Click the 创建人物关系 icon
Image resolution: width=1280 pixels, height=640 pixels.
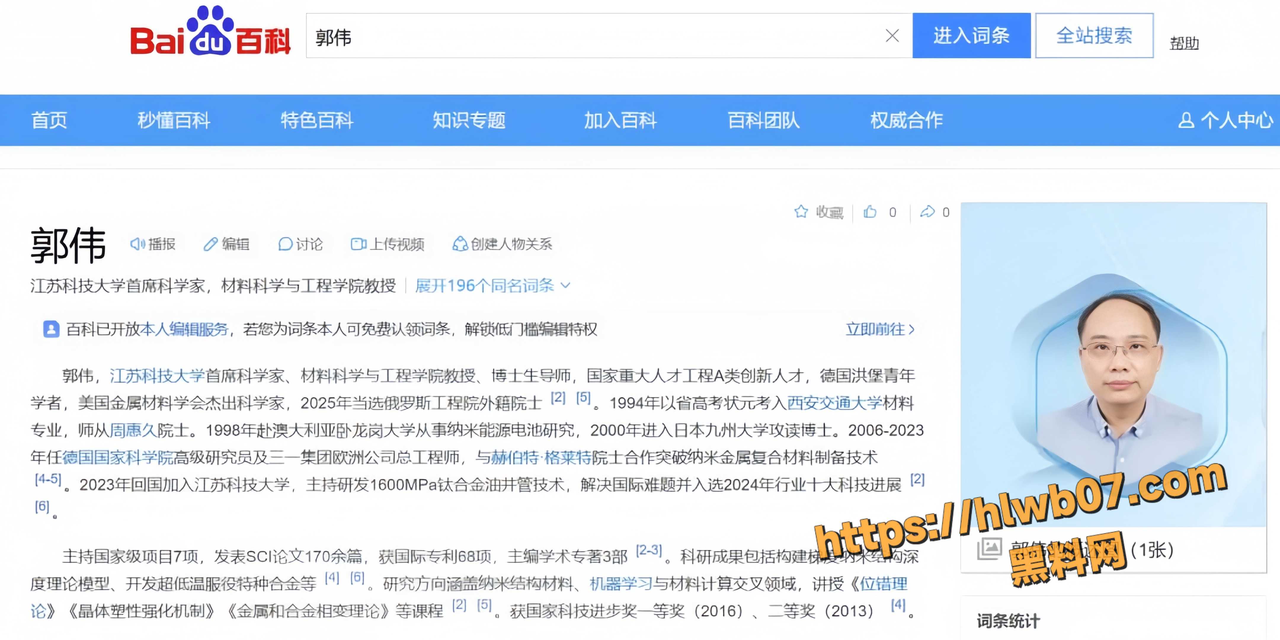[460, 244]
